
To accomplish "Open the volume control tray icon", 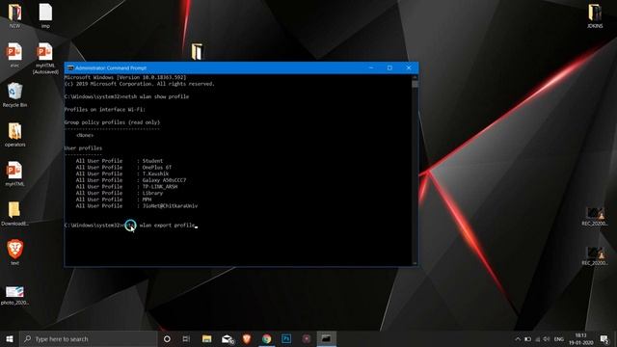I will [x=547, y=339].
